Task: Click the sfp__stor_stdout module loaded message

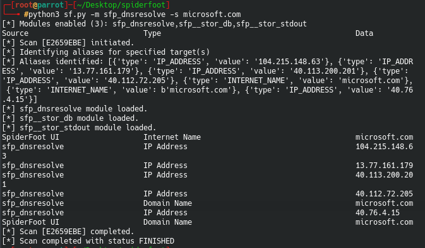Action: tap(79, 128)
